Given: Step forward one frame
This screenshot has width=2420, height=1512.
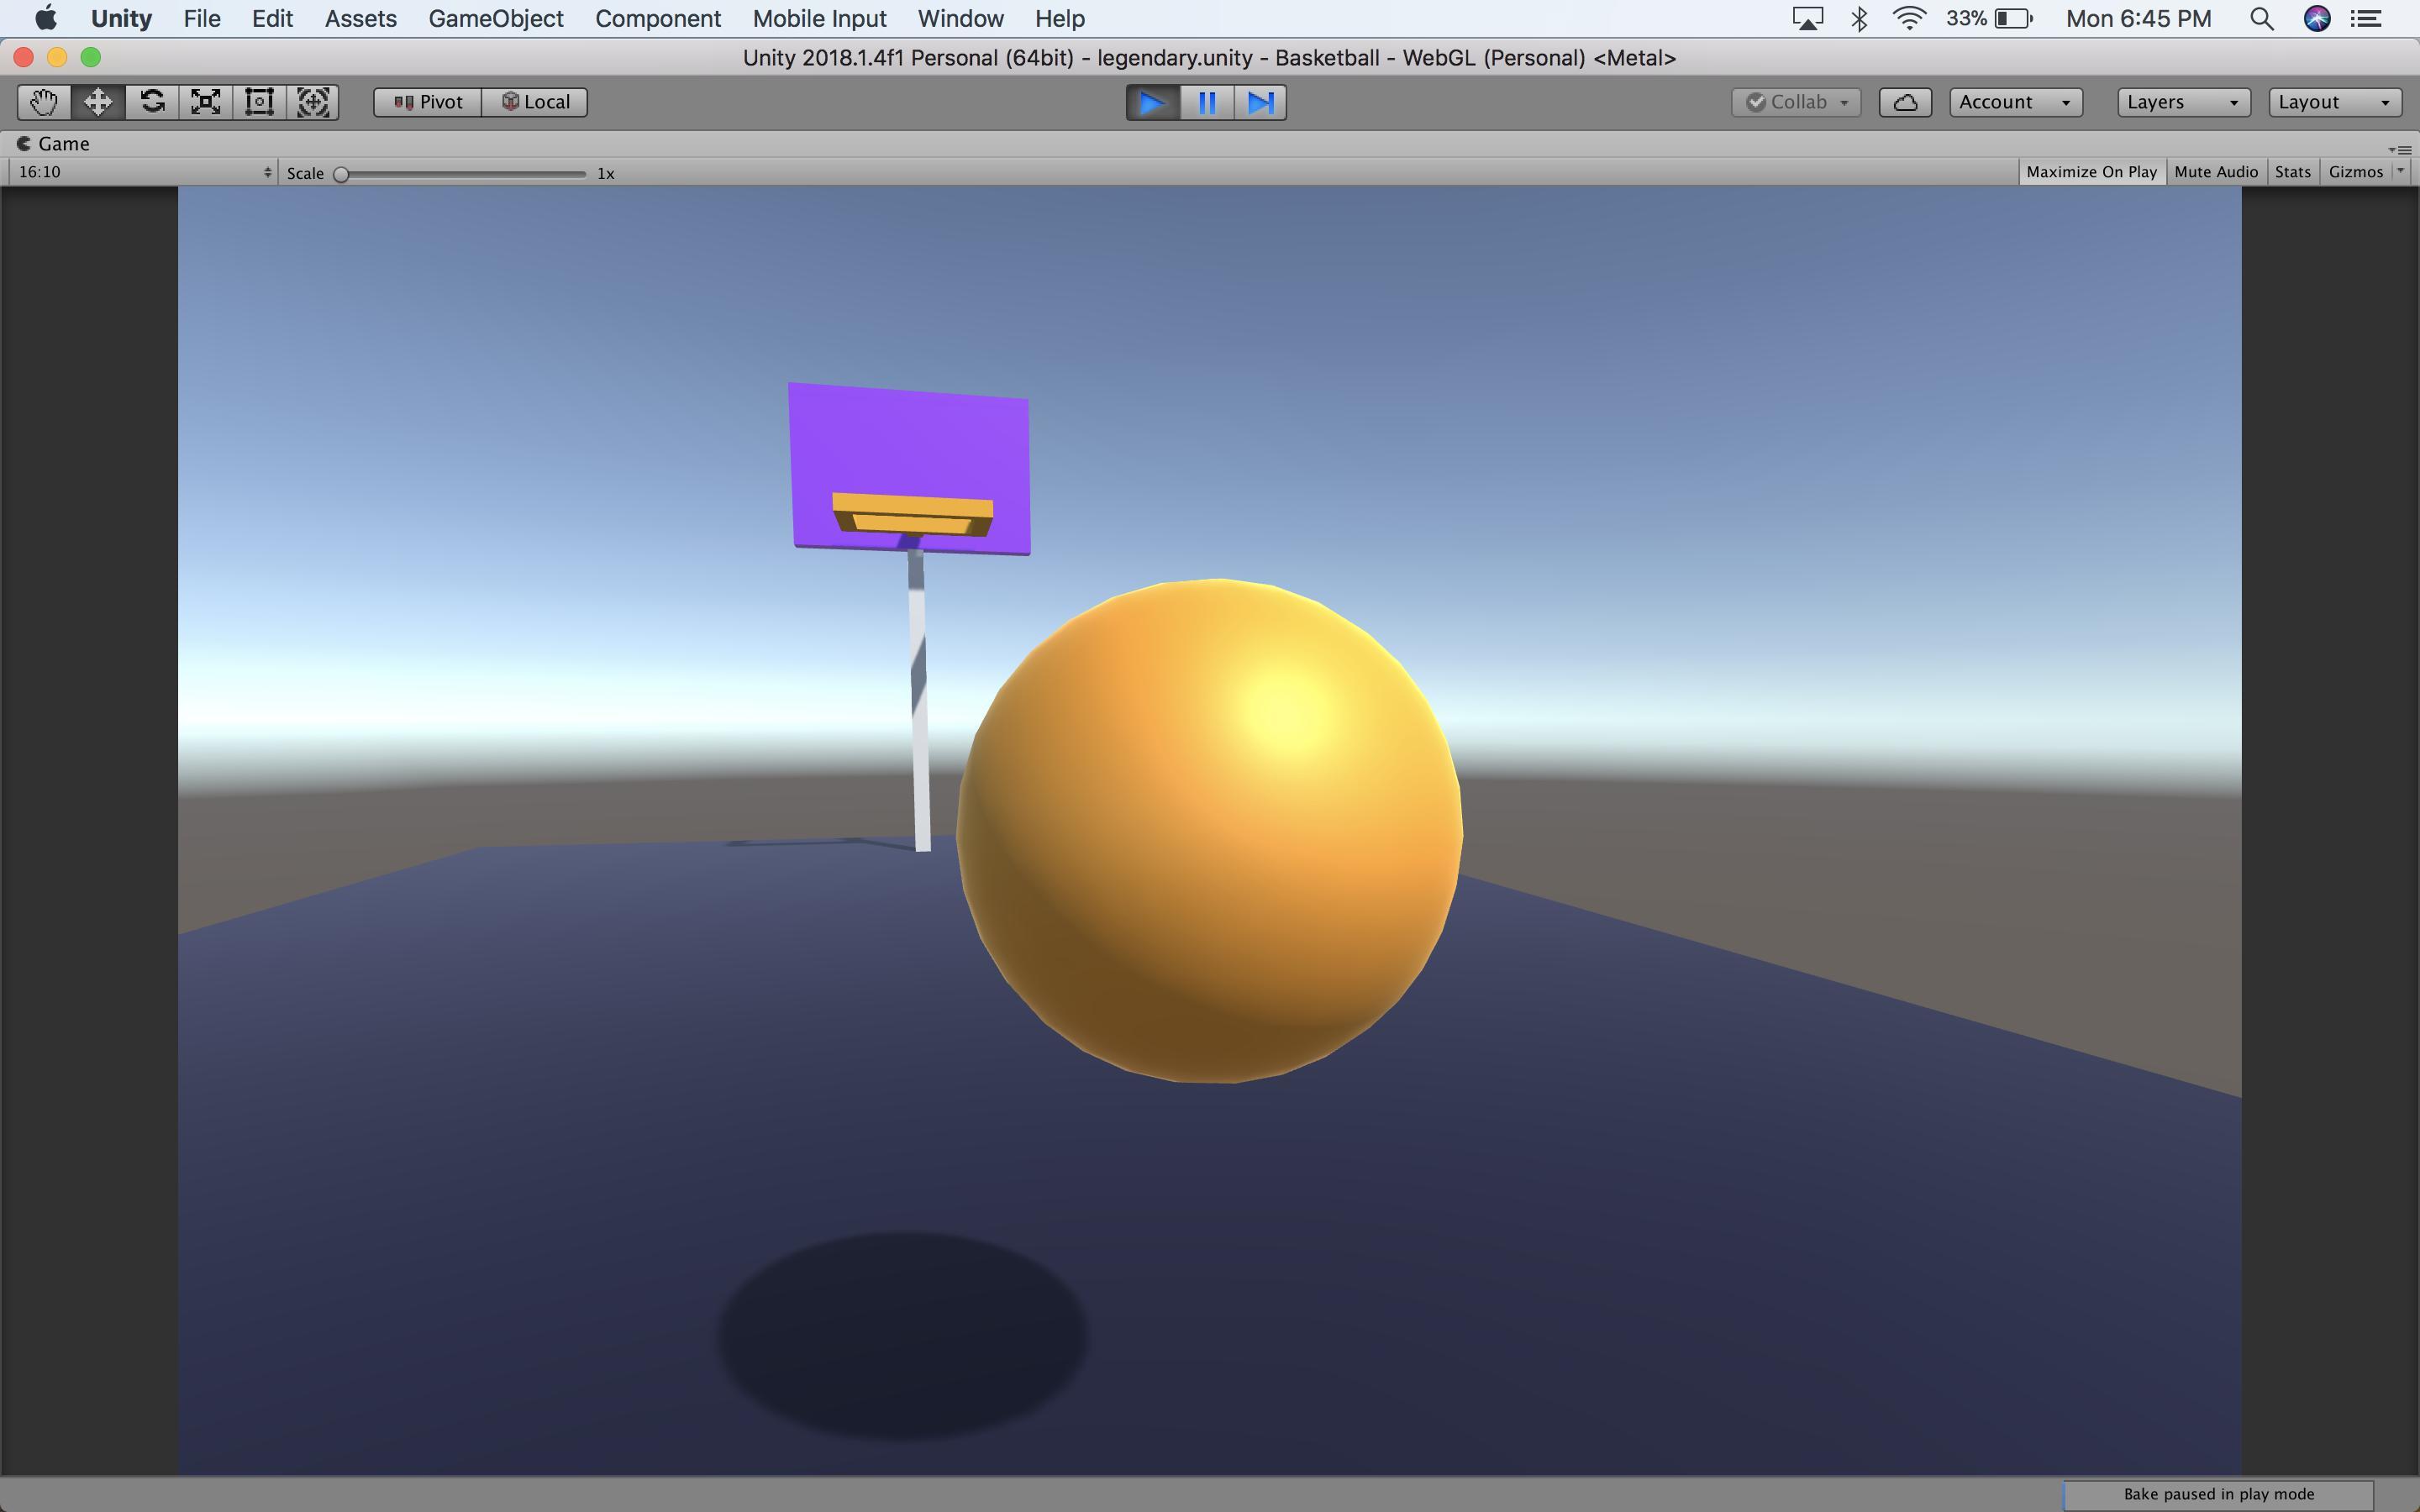Looking at the screenshot, I should (1260, 102).
